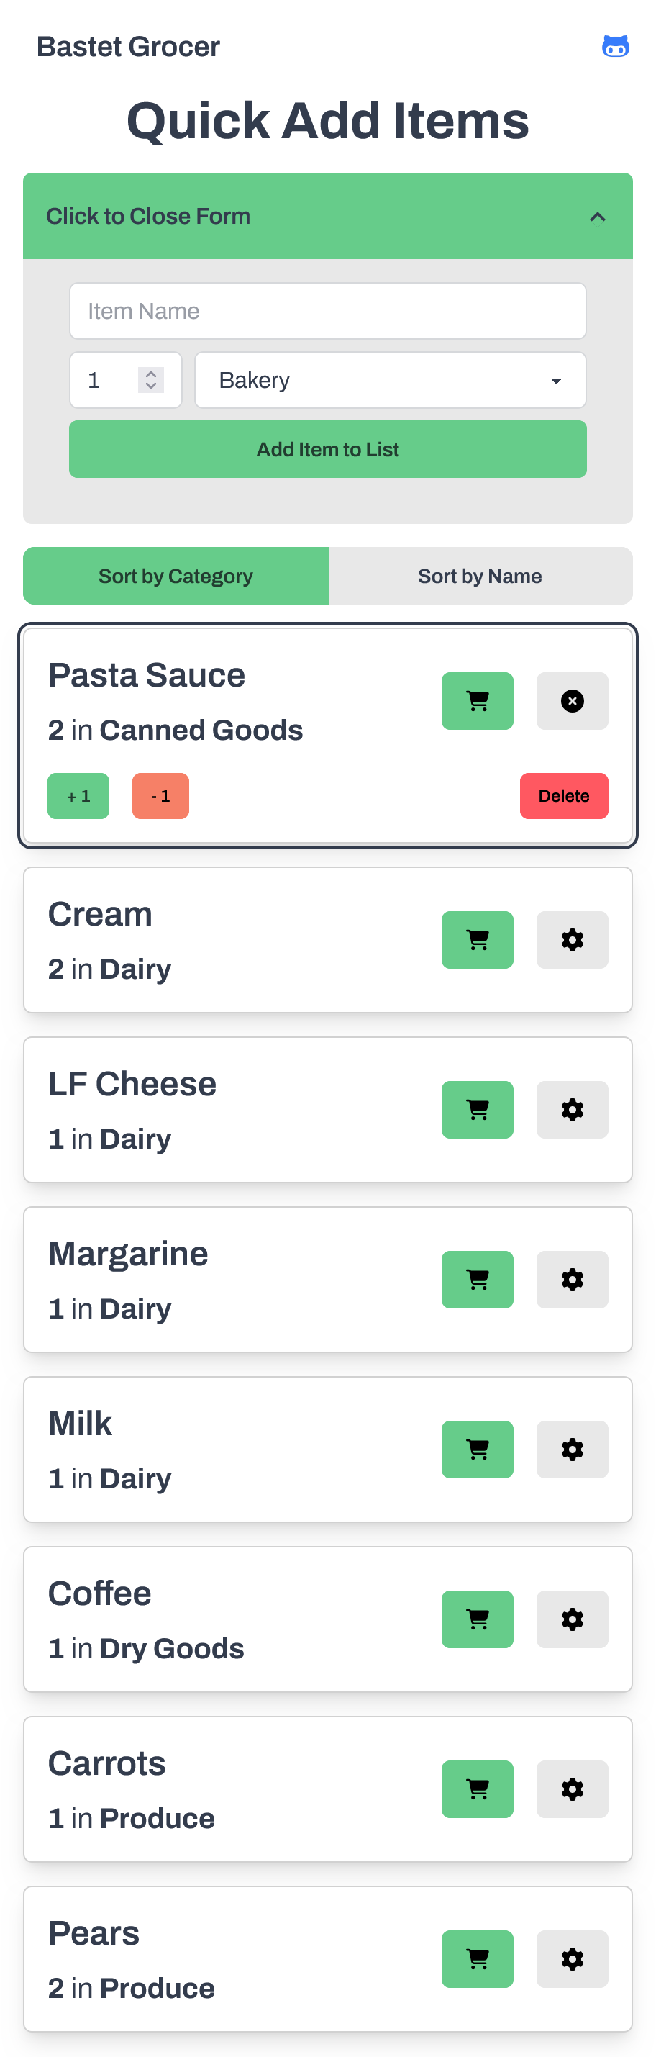Viewport: 656px width, 2057px height.
Task: Open the GitHub cat icon link
Action: [x=614, y=47]
